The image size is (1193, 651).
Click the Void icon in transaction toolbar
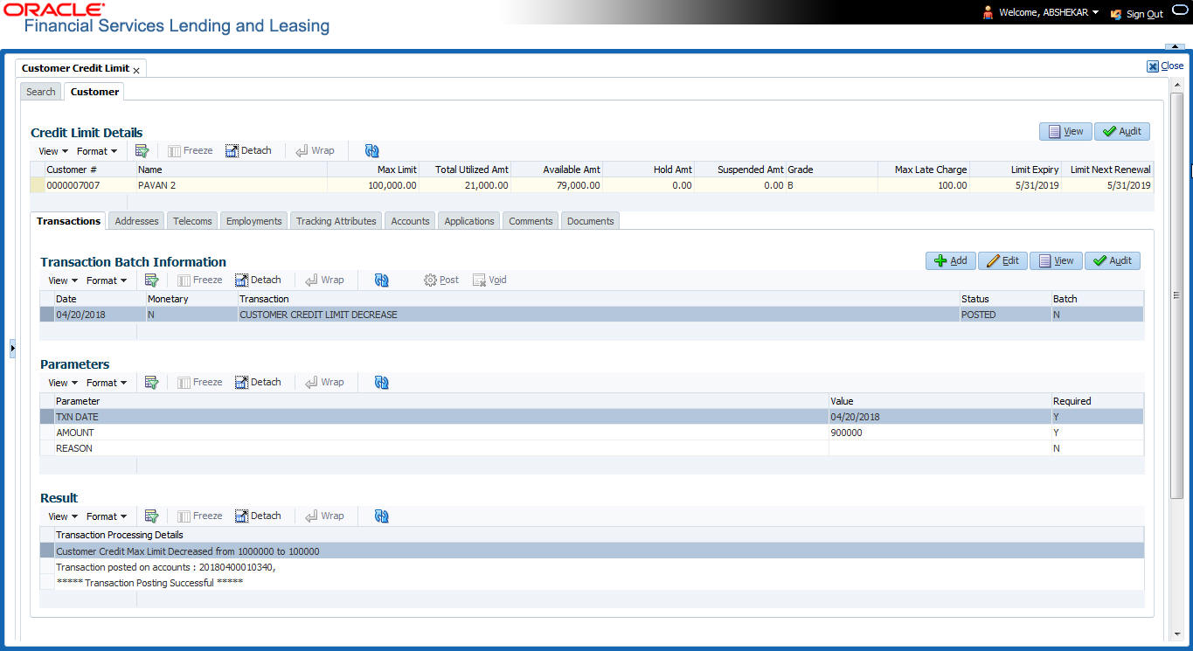coord(488,280)
